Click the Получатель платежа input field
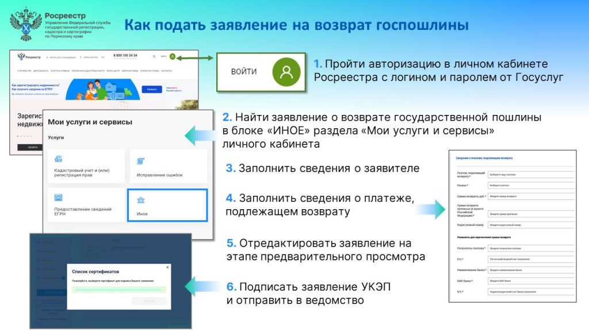This screenshot has width=589, height=331. (x=531, y=248)
